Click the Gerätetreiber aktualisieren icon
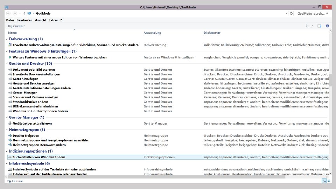Viewport: 336px width, 189px height. coord(10,123)
